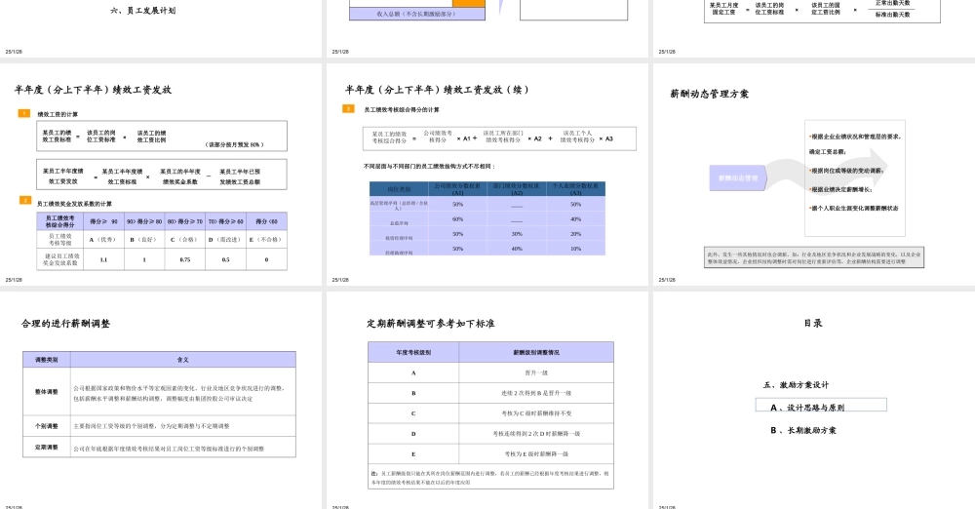Viewport: 975px width, 509px height.
Task: Click the heading 员工绩效奖金发放系数的计算
Action: pos(74,204)
